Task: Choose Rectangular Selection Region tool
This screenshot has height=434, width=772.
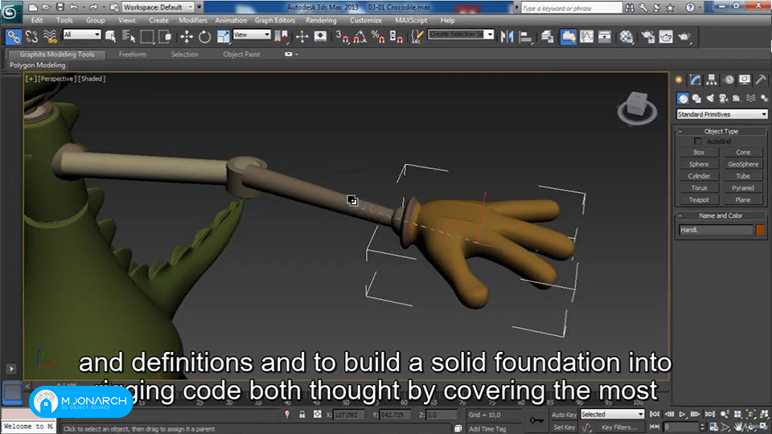Action: tap(146, 36)
